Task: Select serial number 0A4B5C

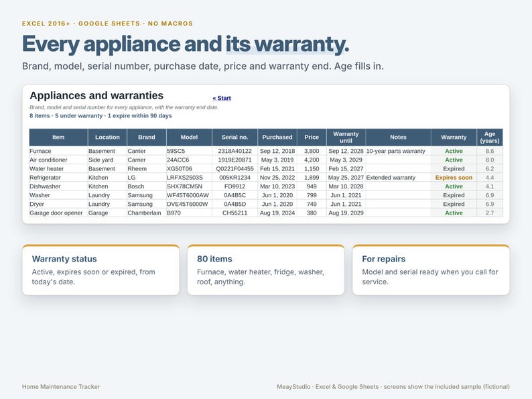Action: coord(235,195)
